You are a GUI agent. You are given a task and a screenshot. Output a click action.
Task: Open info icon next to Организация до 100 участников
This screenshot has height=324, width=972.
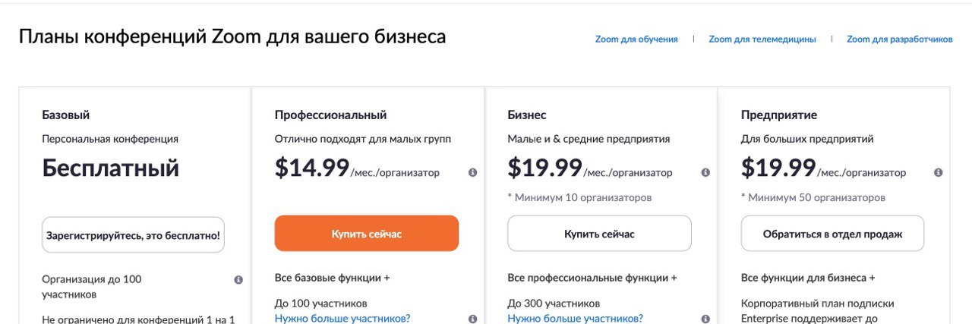tap(238, 280)
